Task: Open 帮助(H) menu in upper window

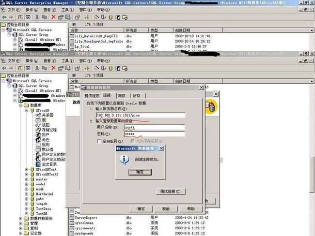Action: pyautogui.click(x=103, y=10)
